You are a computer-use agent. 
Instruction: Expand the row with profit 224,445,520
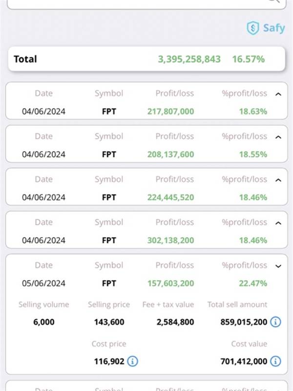[x=278, y=180]
